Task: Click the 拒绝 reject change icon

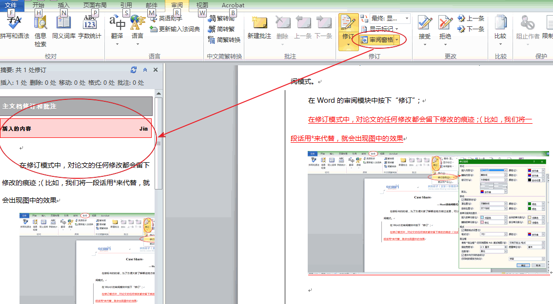Action: coord(445,27)
